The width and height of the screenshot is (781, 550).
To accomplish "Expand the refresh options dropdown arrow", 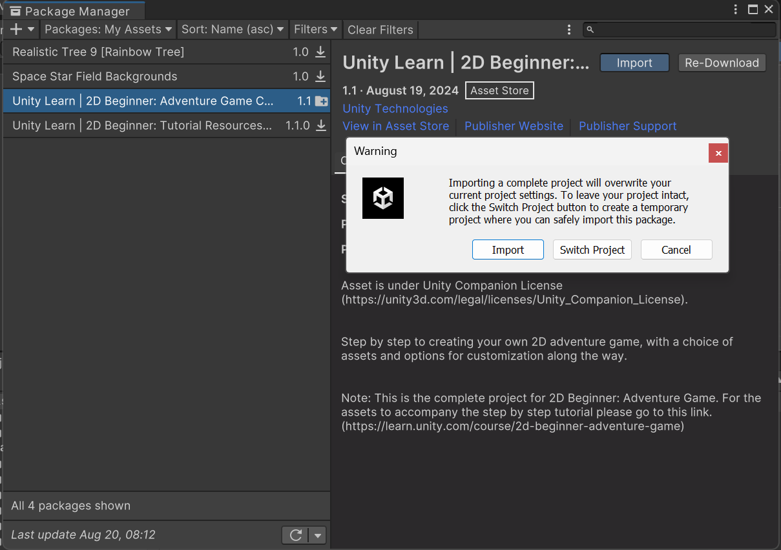I will (x=317, y=535).
